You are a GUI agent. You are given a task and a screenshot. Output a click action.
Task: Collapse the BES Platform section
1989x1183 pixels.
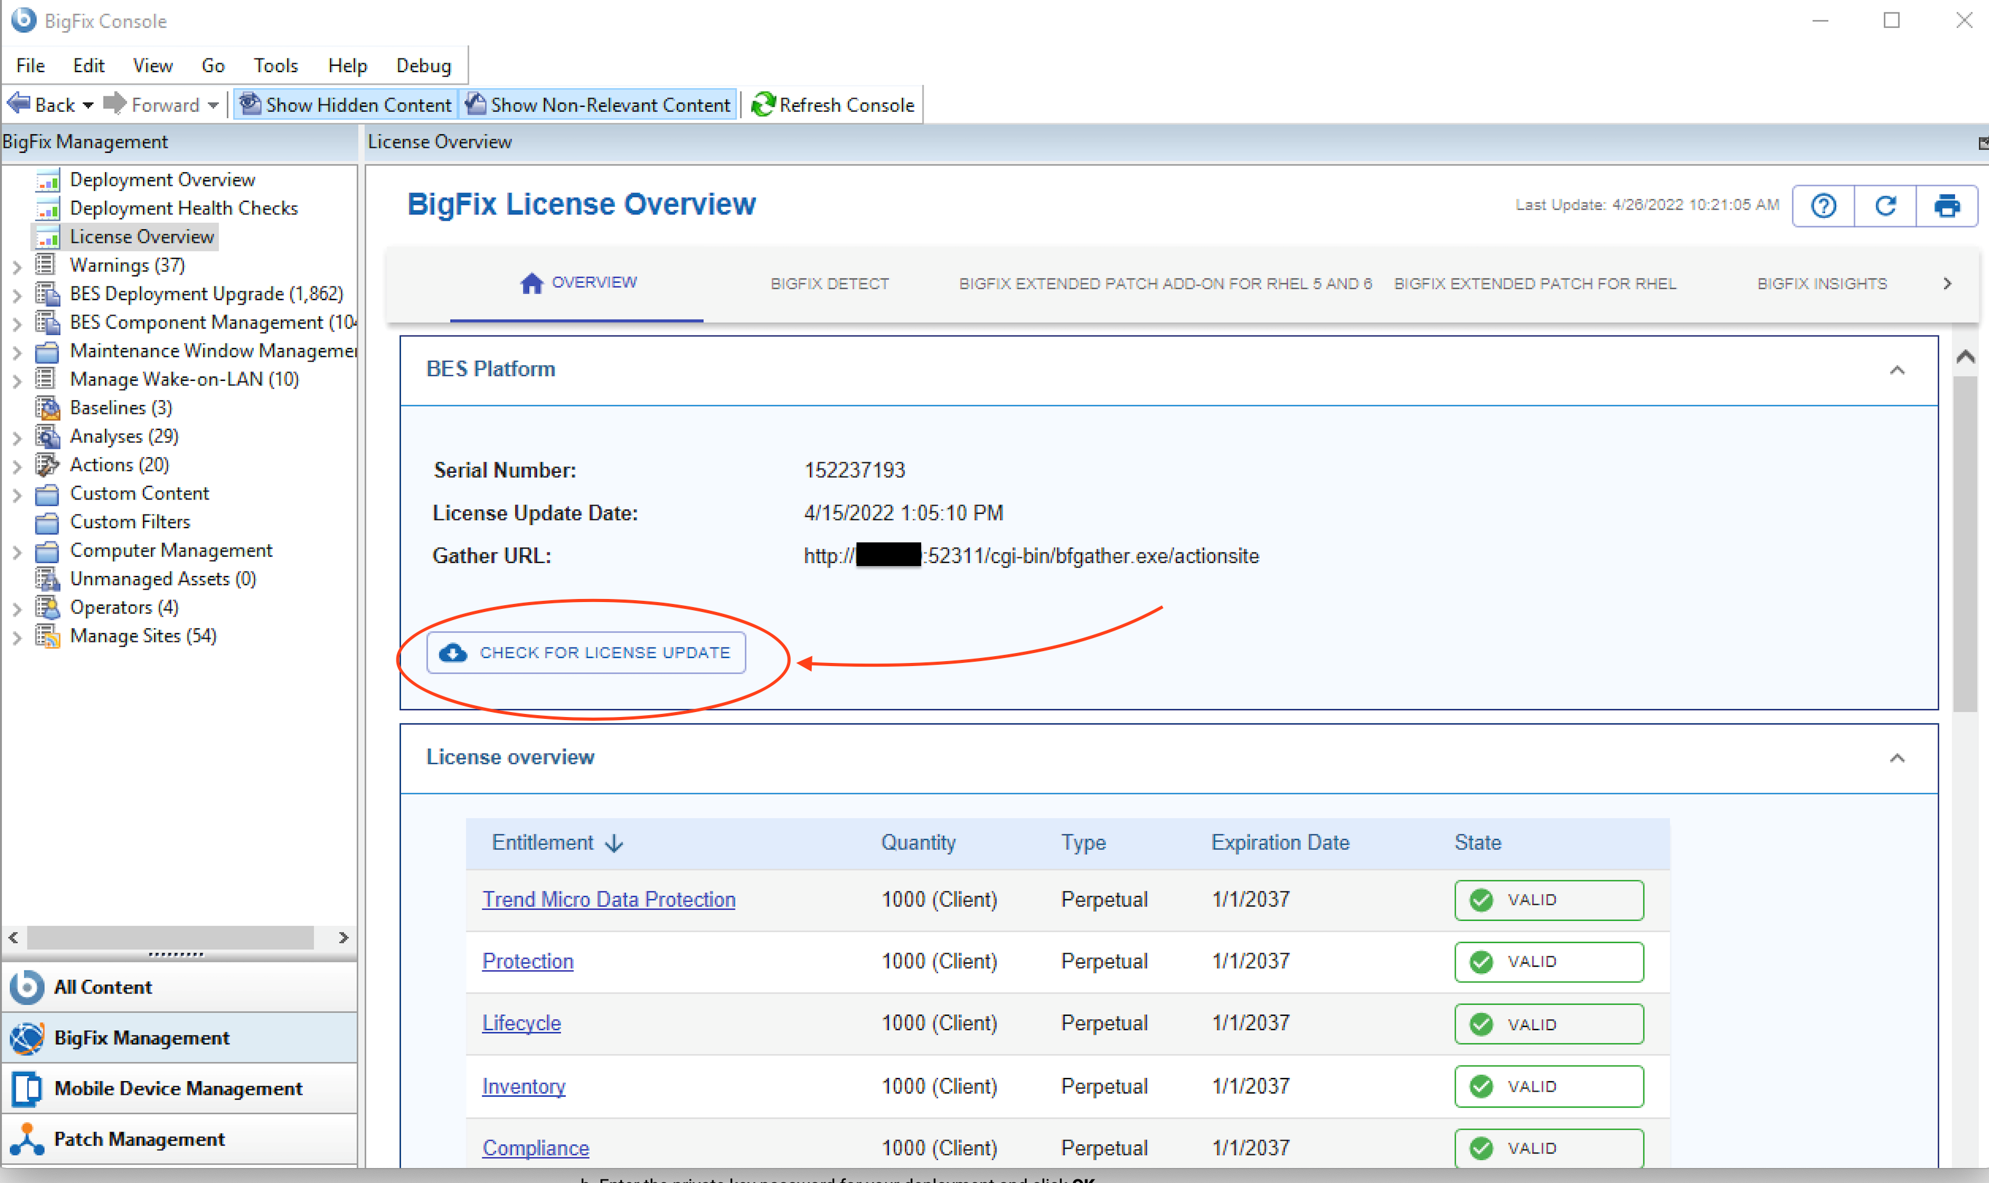tap(1897, 370)
